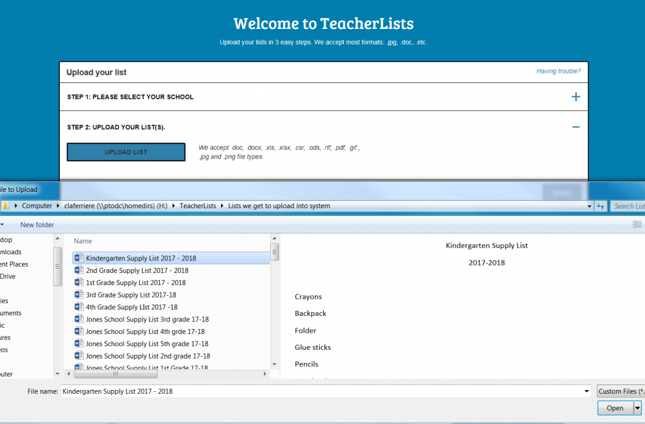The height and width of the screenshot is (424, 645).
Task: Click navigation pane scroll down arrow
Action: pos(57,374)
